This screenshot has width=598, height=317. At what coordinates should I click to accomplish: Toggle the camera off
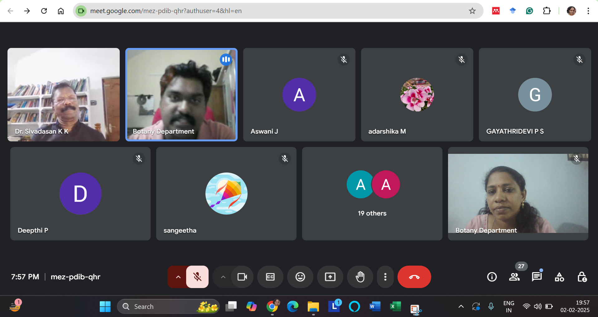(x=242, y=277)
